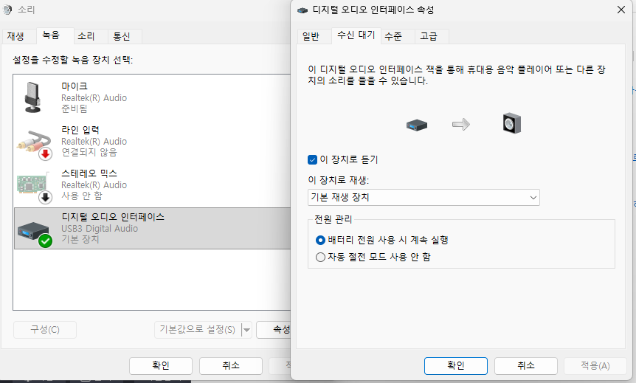Click the 마이크 microphone device icon
This screenshot has height=383, width=636.
pos(33,97)
